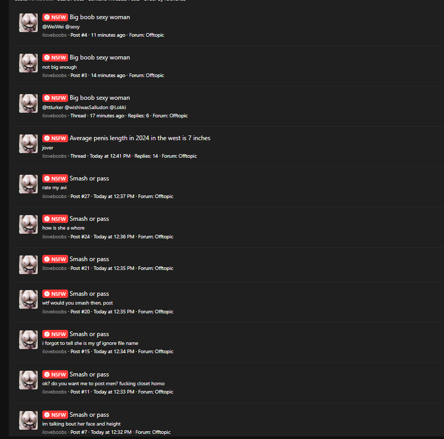Click the iloveboobs username on the Post #3 result
The width and height of the screenshot is (444, 439).
[54, 75]
